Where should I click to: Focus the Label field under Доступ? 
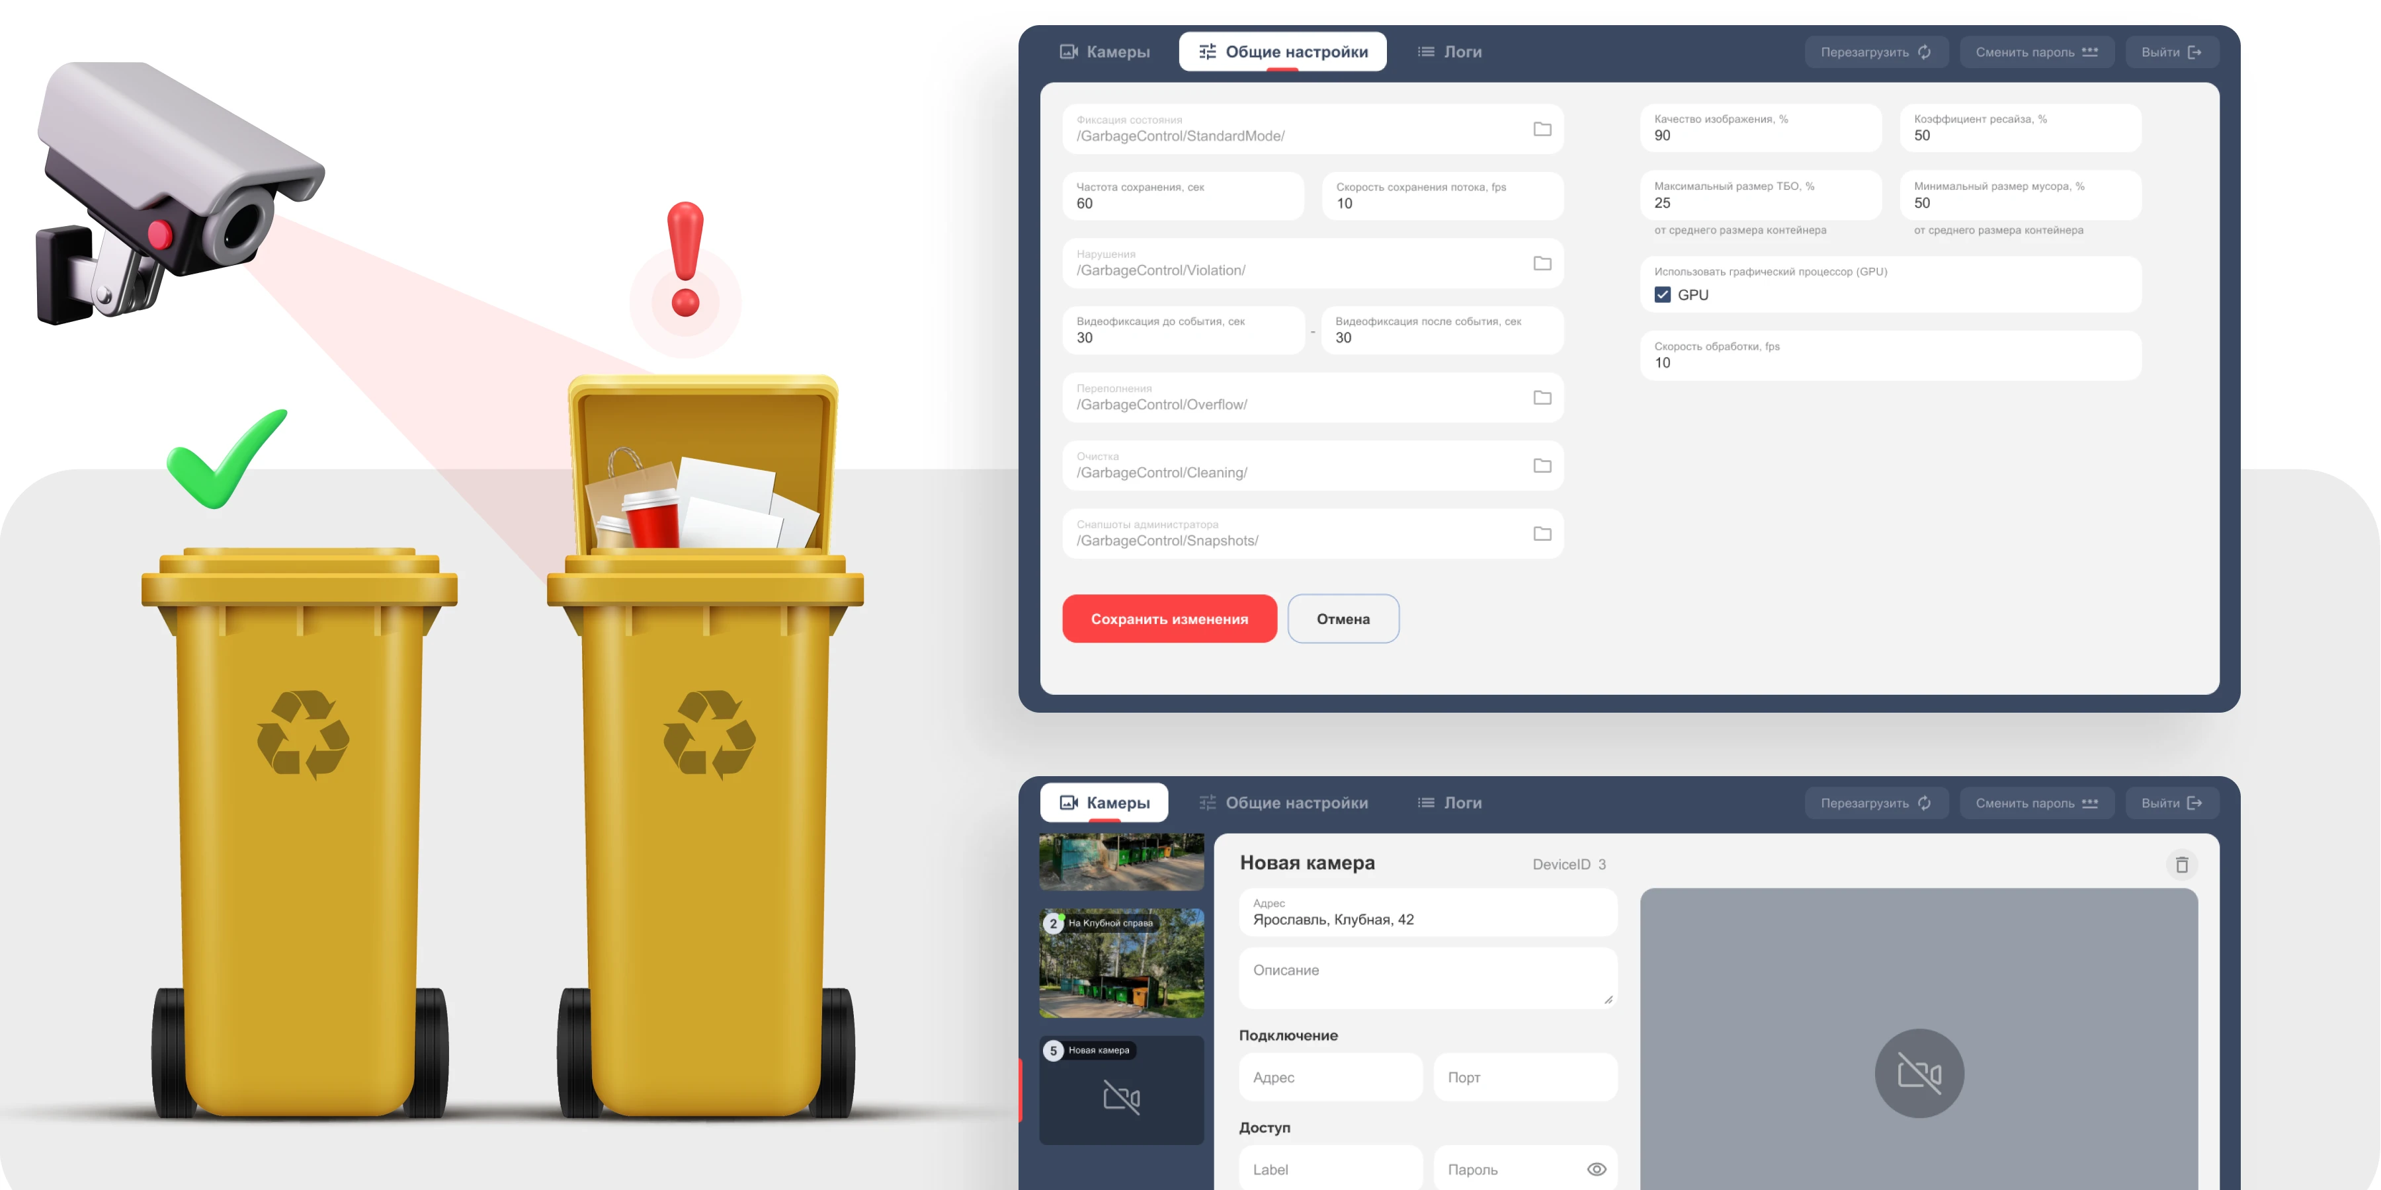point(1331,1169)
